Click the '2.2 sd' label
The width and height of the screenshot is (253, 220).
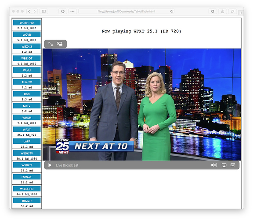tap(27, 75)
